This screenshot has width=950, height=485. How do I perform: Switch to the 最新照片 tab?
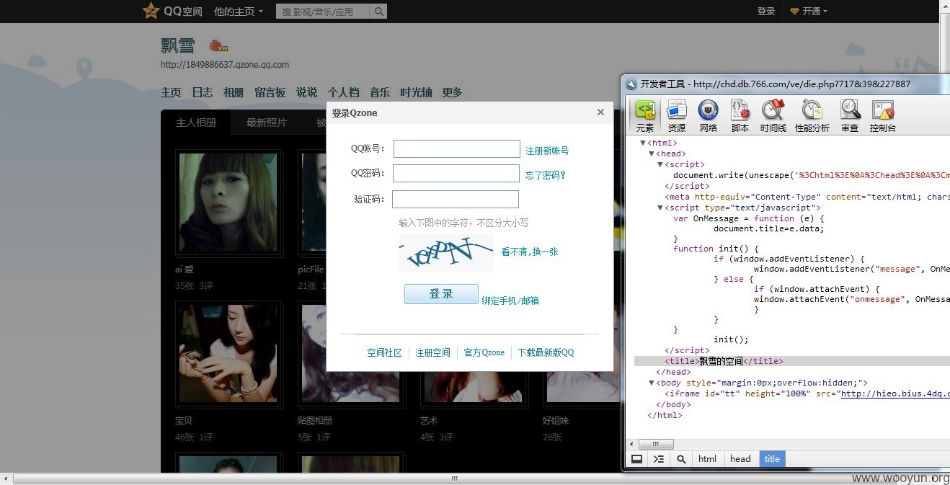point(266,123)
